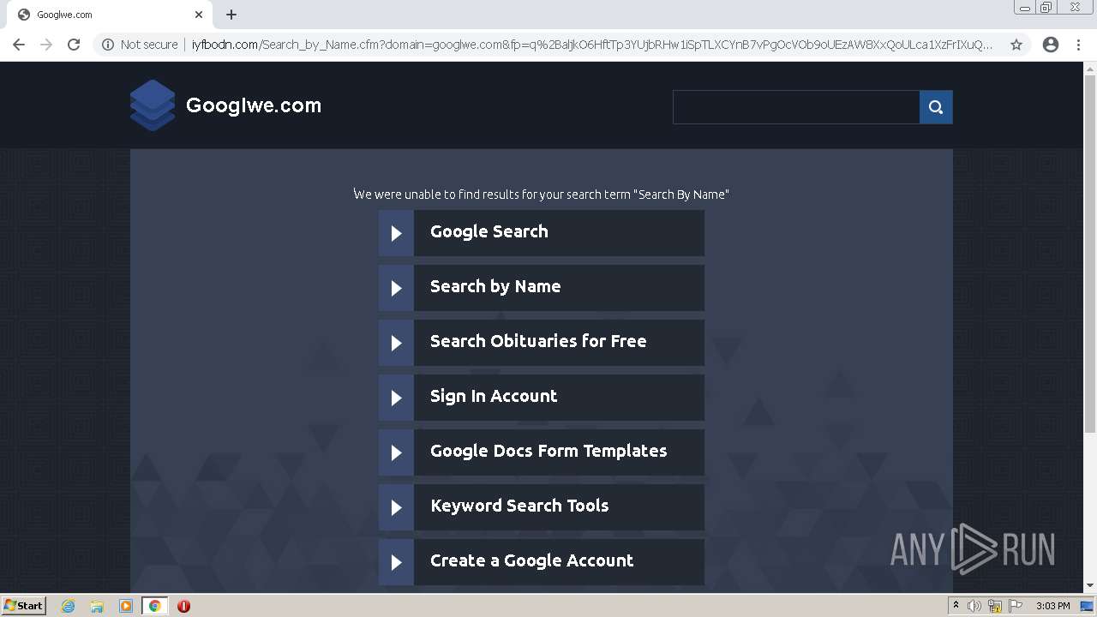Image resolution: width=1097 pixels, height=617 pixels.
Task: Open the Chrome three-dot menu
Action: pos(1078,45)
